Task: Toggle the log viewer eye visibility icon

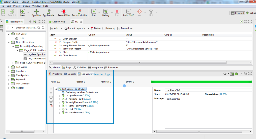Action: 225,74
